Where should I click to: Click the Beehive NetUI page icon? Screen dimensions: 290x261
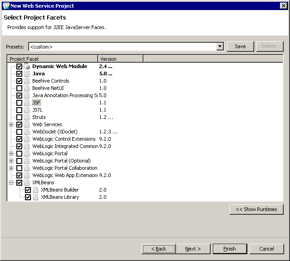(27, 88)
